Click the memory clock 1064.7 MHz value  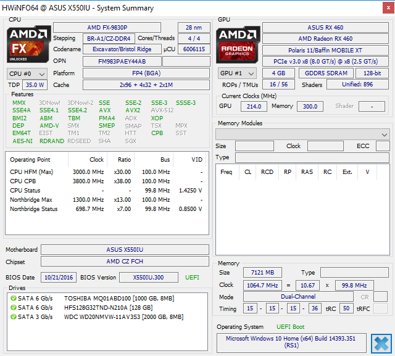(x=262, y=286)
